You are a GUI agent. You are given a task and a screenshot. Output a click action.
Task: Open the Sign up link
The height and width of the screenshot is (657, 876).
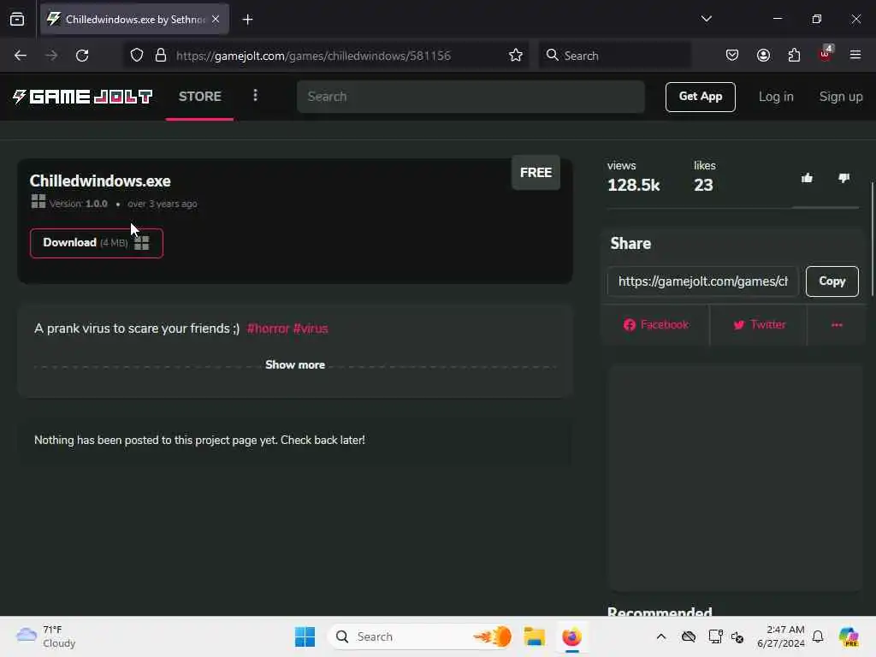click(x=840, y=97)
